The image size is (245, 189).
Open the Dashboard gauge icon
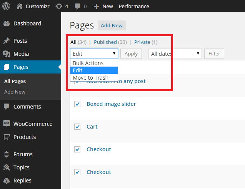point(7,23)
